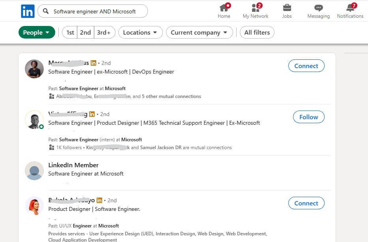This screenshot has height=242, width=368.
Task: Click the premium badge beside the Product Designer result's name
Action: (99, 200)
